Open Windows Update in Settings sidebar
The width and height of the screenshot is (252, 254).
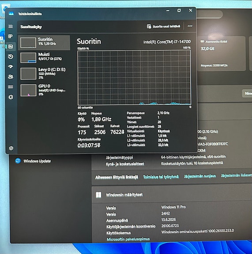37,161
